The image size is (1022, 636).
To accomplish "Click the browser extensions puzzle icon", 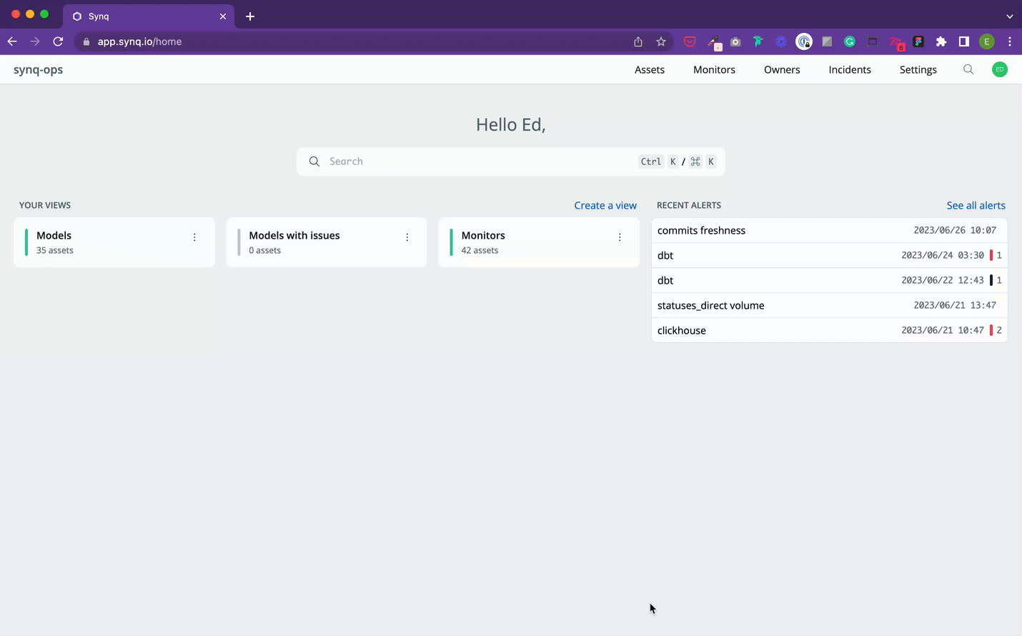I will pos(941,41).
